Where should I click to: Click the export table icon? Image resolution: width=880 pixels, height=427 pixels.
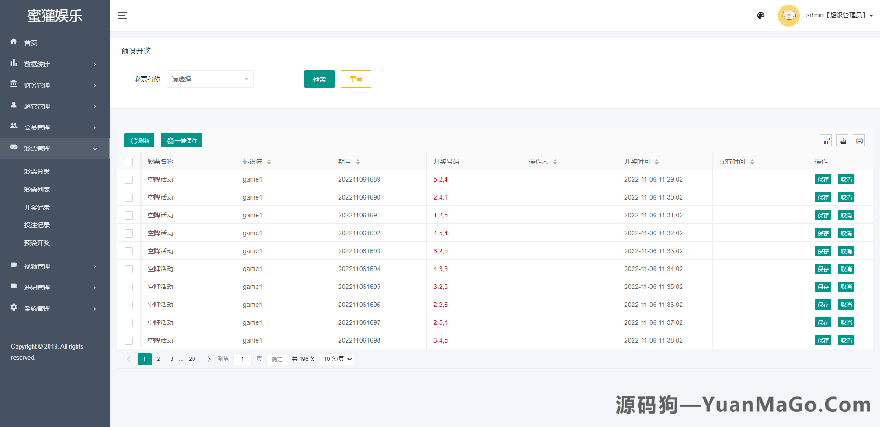pyautogui.click(x=842, y=141)
